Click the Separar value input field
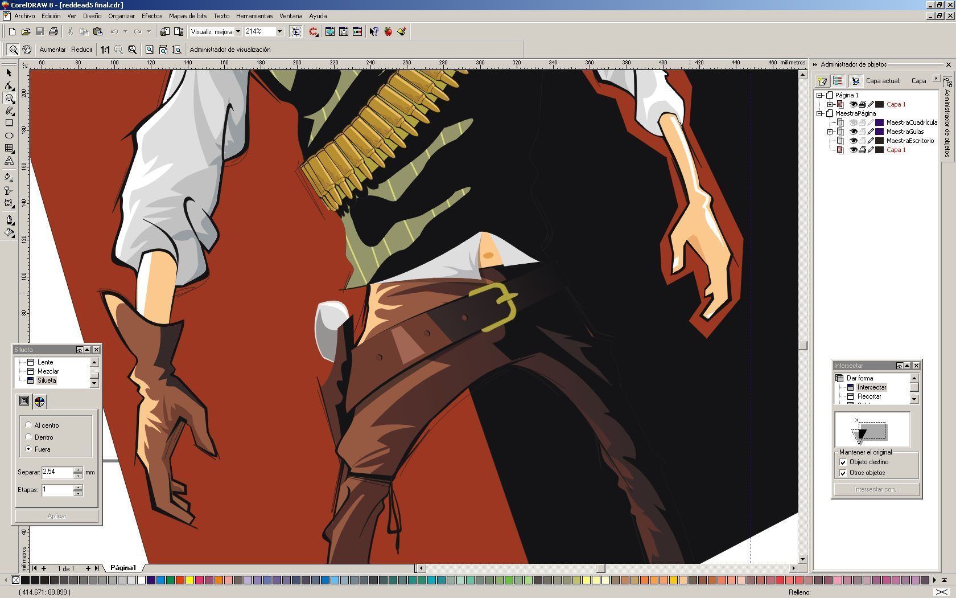This screenshot has width=956, height=598. 57,472
